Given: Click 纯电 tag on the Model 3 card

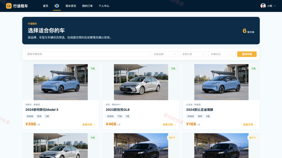Looking at the screenshot, I should point(39,116).
